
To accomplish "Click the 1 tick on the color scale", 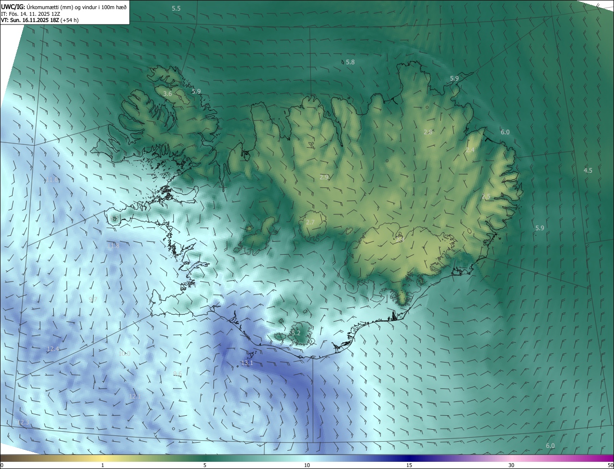I will [103, 465].
